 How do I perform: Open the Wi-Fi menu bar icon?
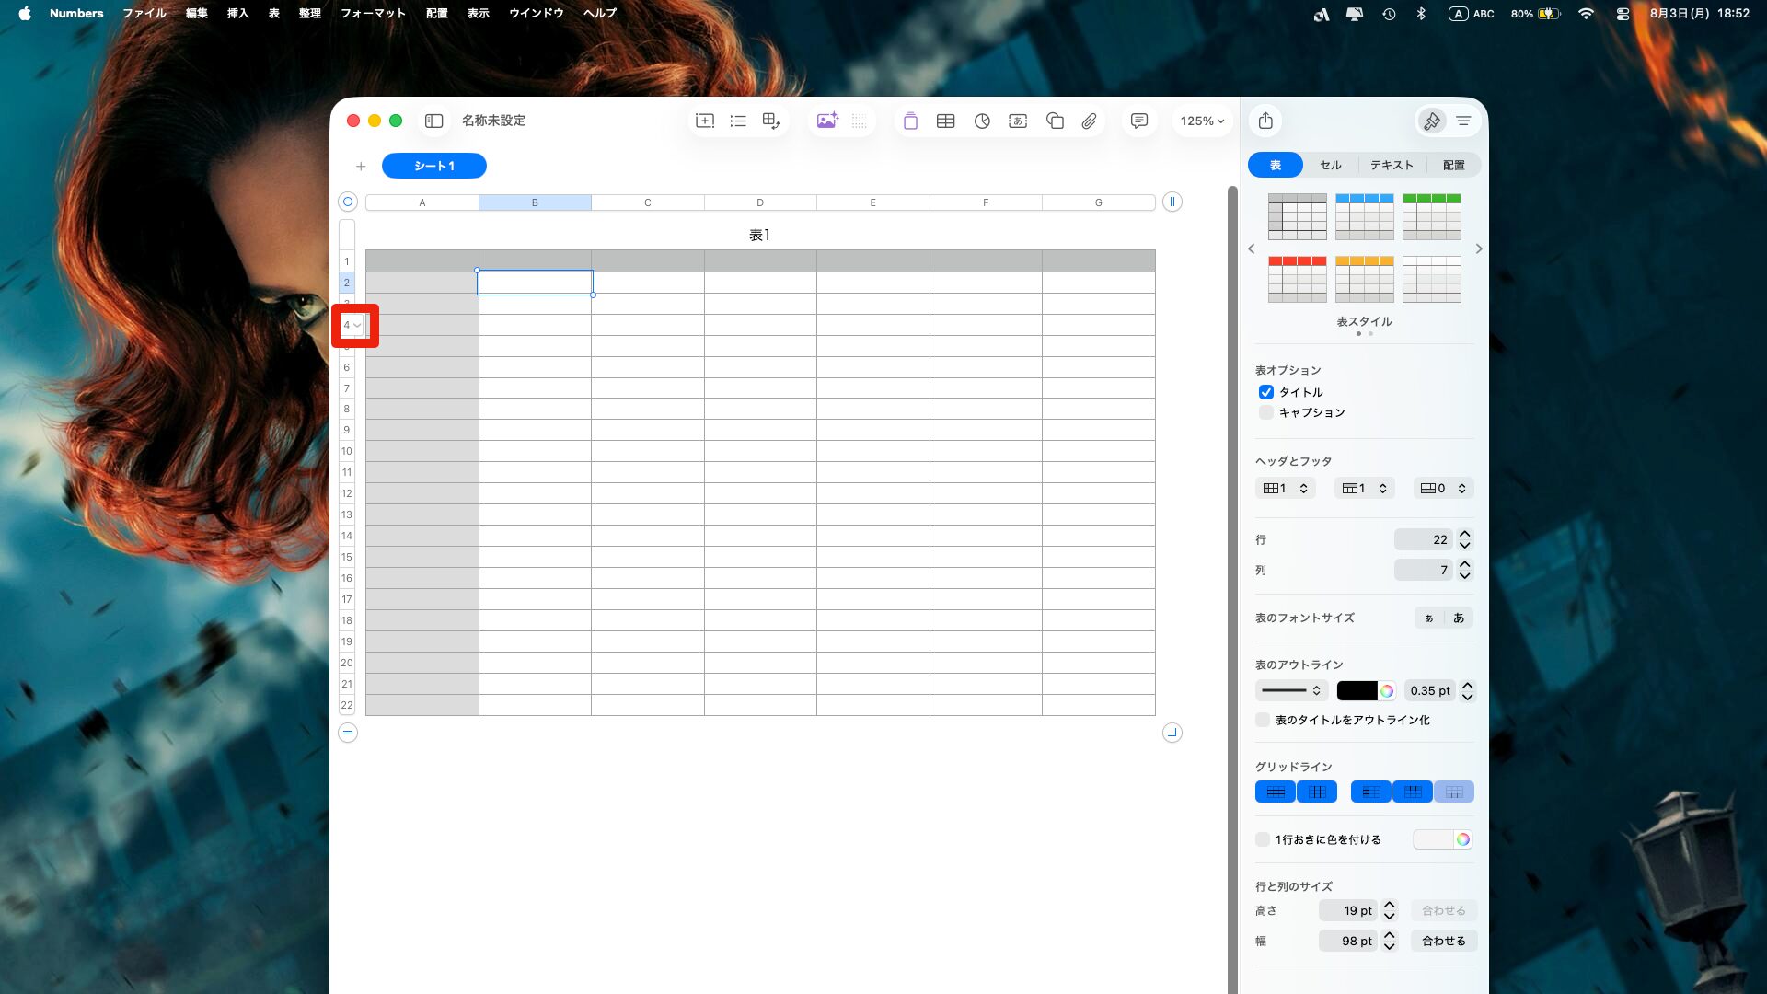pos(1586,14)
